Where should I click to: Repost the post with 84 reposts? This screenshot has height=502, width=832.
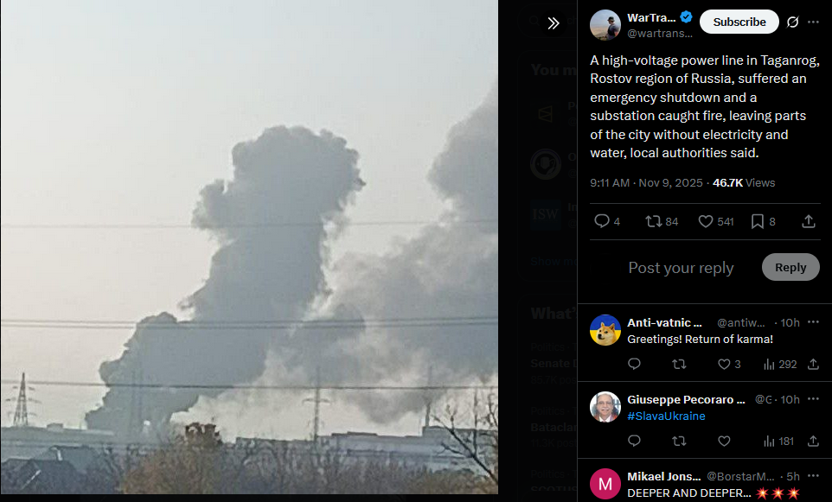653,221
